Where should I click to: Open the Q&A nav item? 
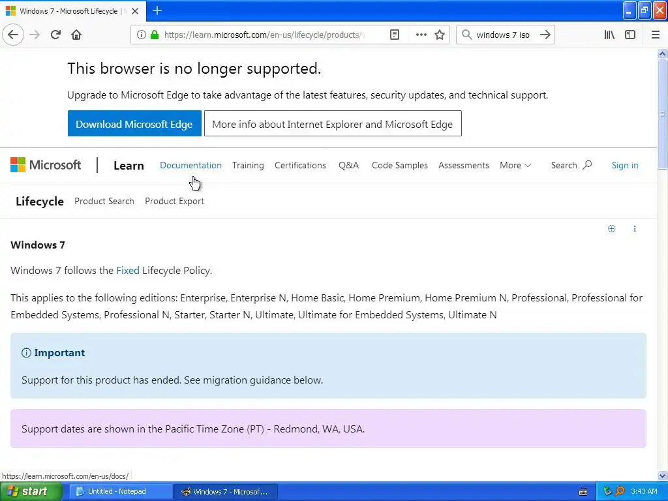348,165
